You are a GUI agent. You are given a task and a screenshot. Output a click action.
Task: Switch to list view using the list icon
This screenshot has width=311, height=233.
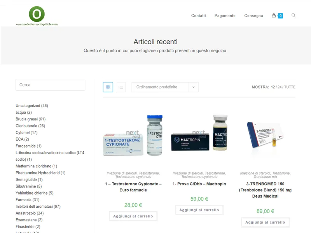(x=121, y=87)
